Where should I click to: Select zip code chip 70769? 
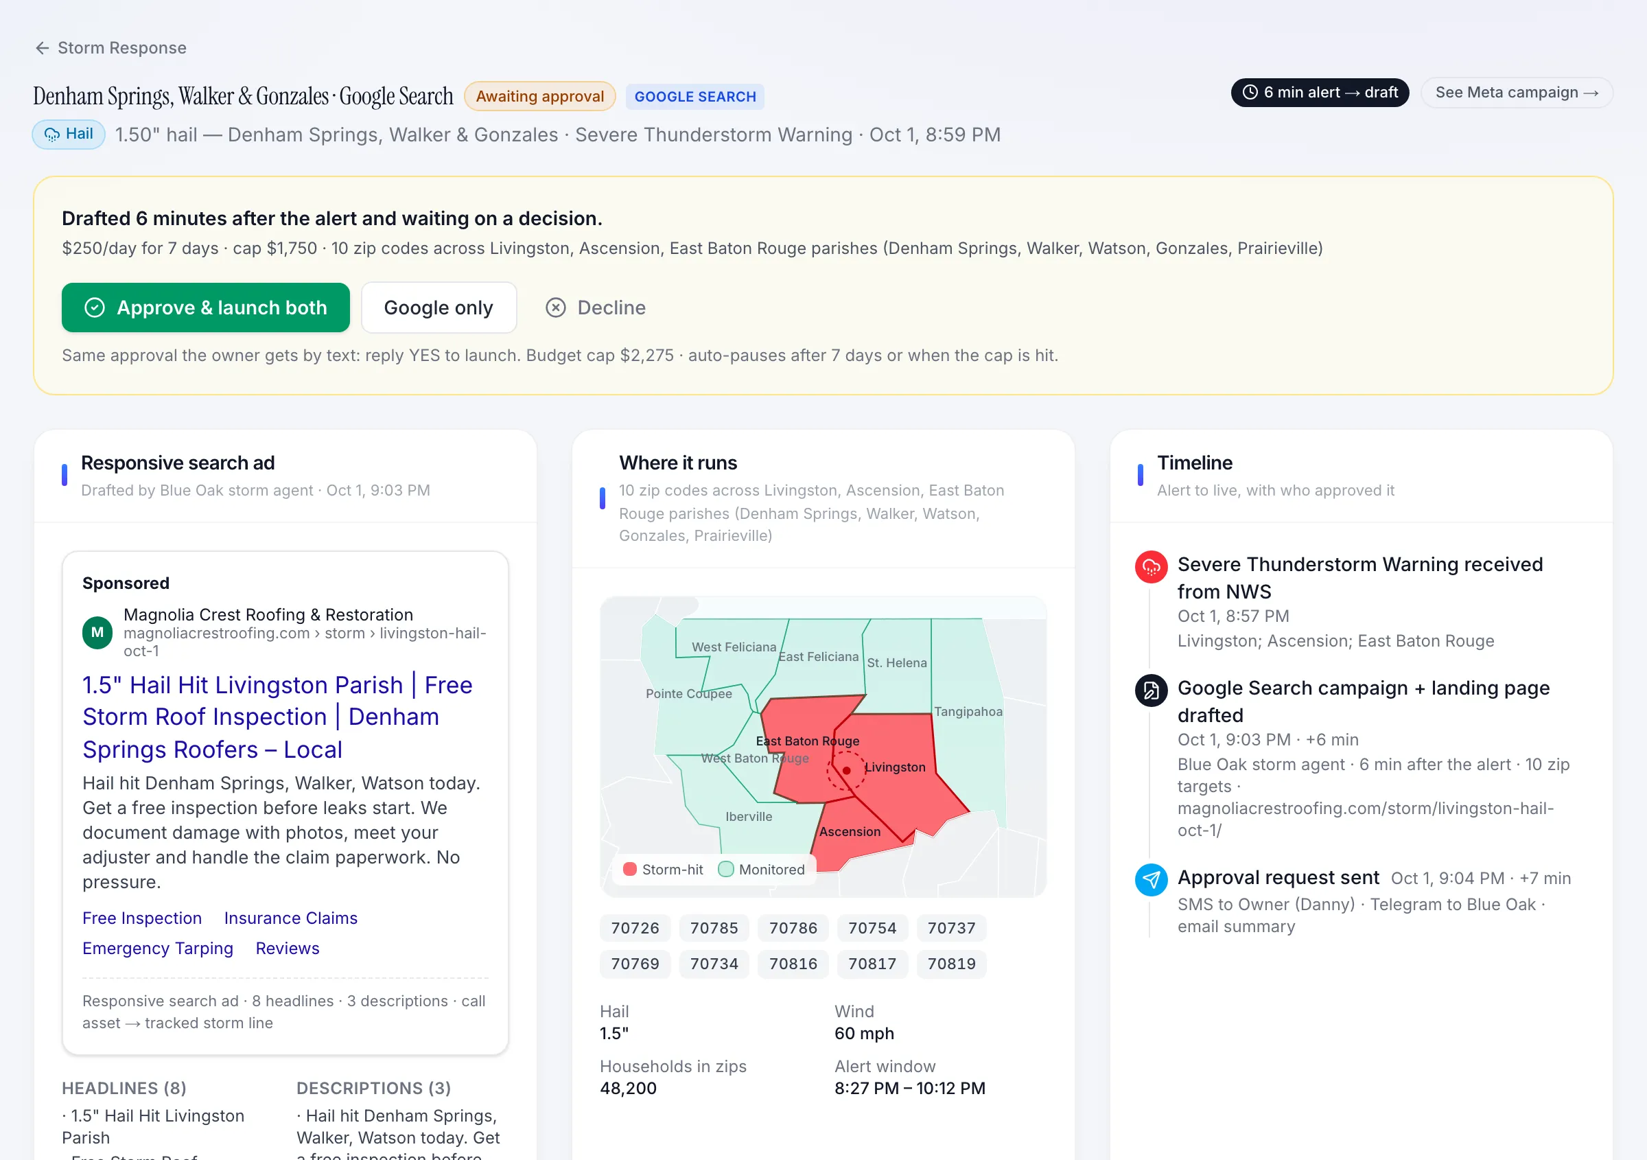pyautogui.click(x=635, y=964)
